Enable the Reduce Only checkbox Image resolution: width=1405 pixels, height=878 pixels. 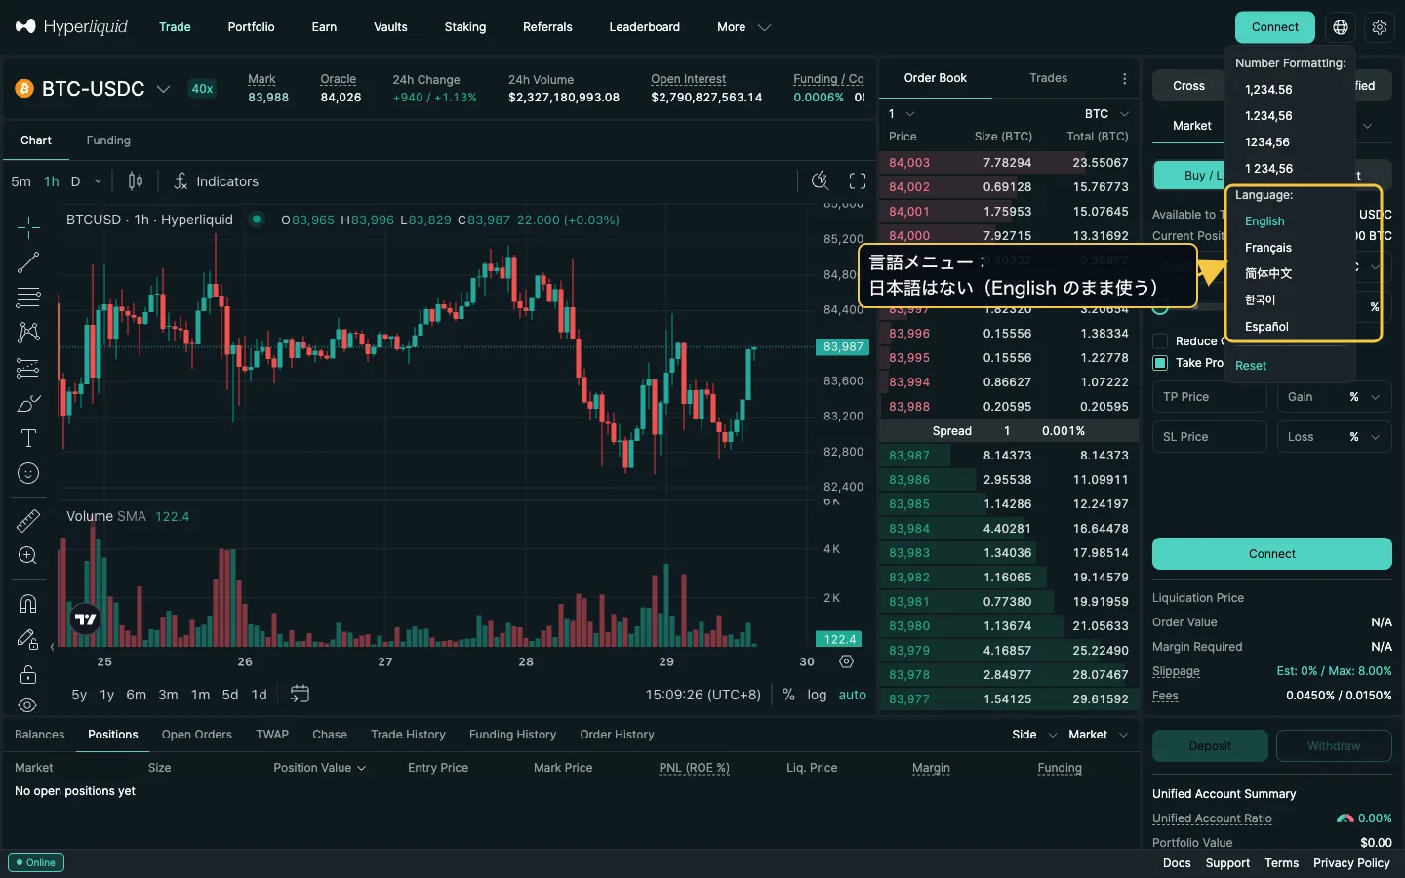click(x=1160, y=341)
